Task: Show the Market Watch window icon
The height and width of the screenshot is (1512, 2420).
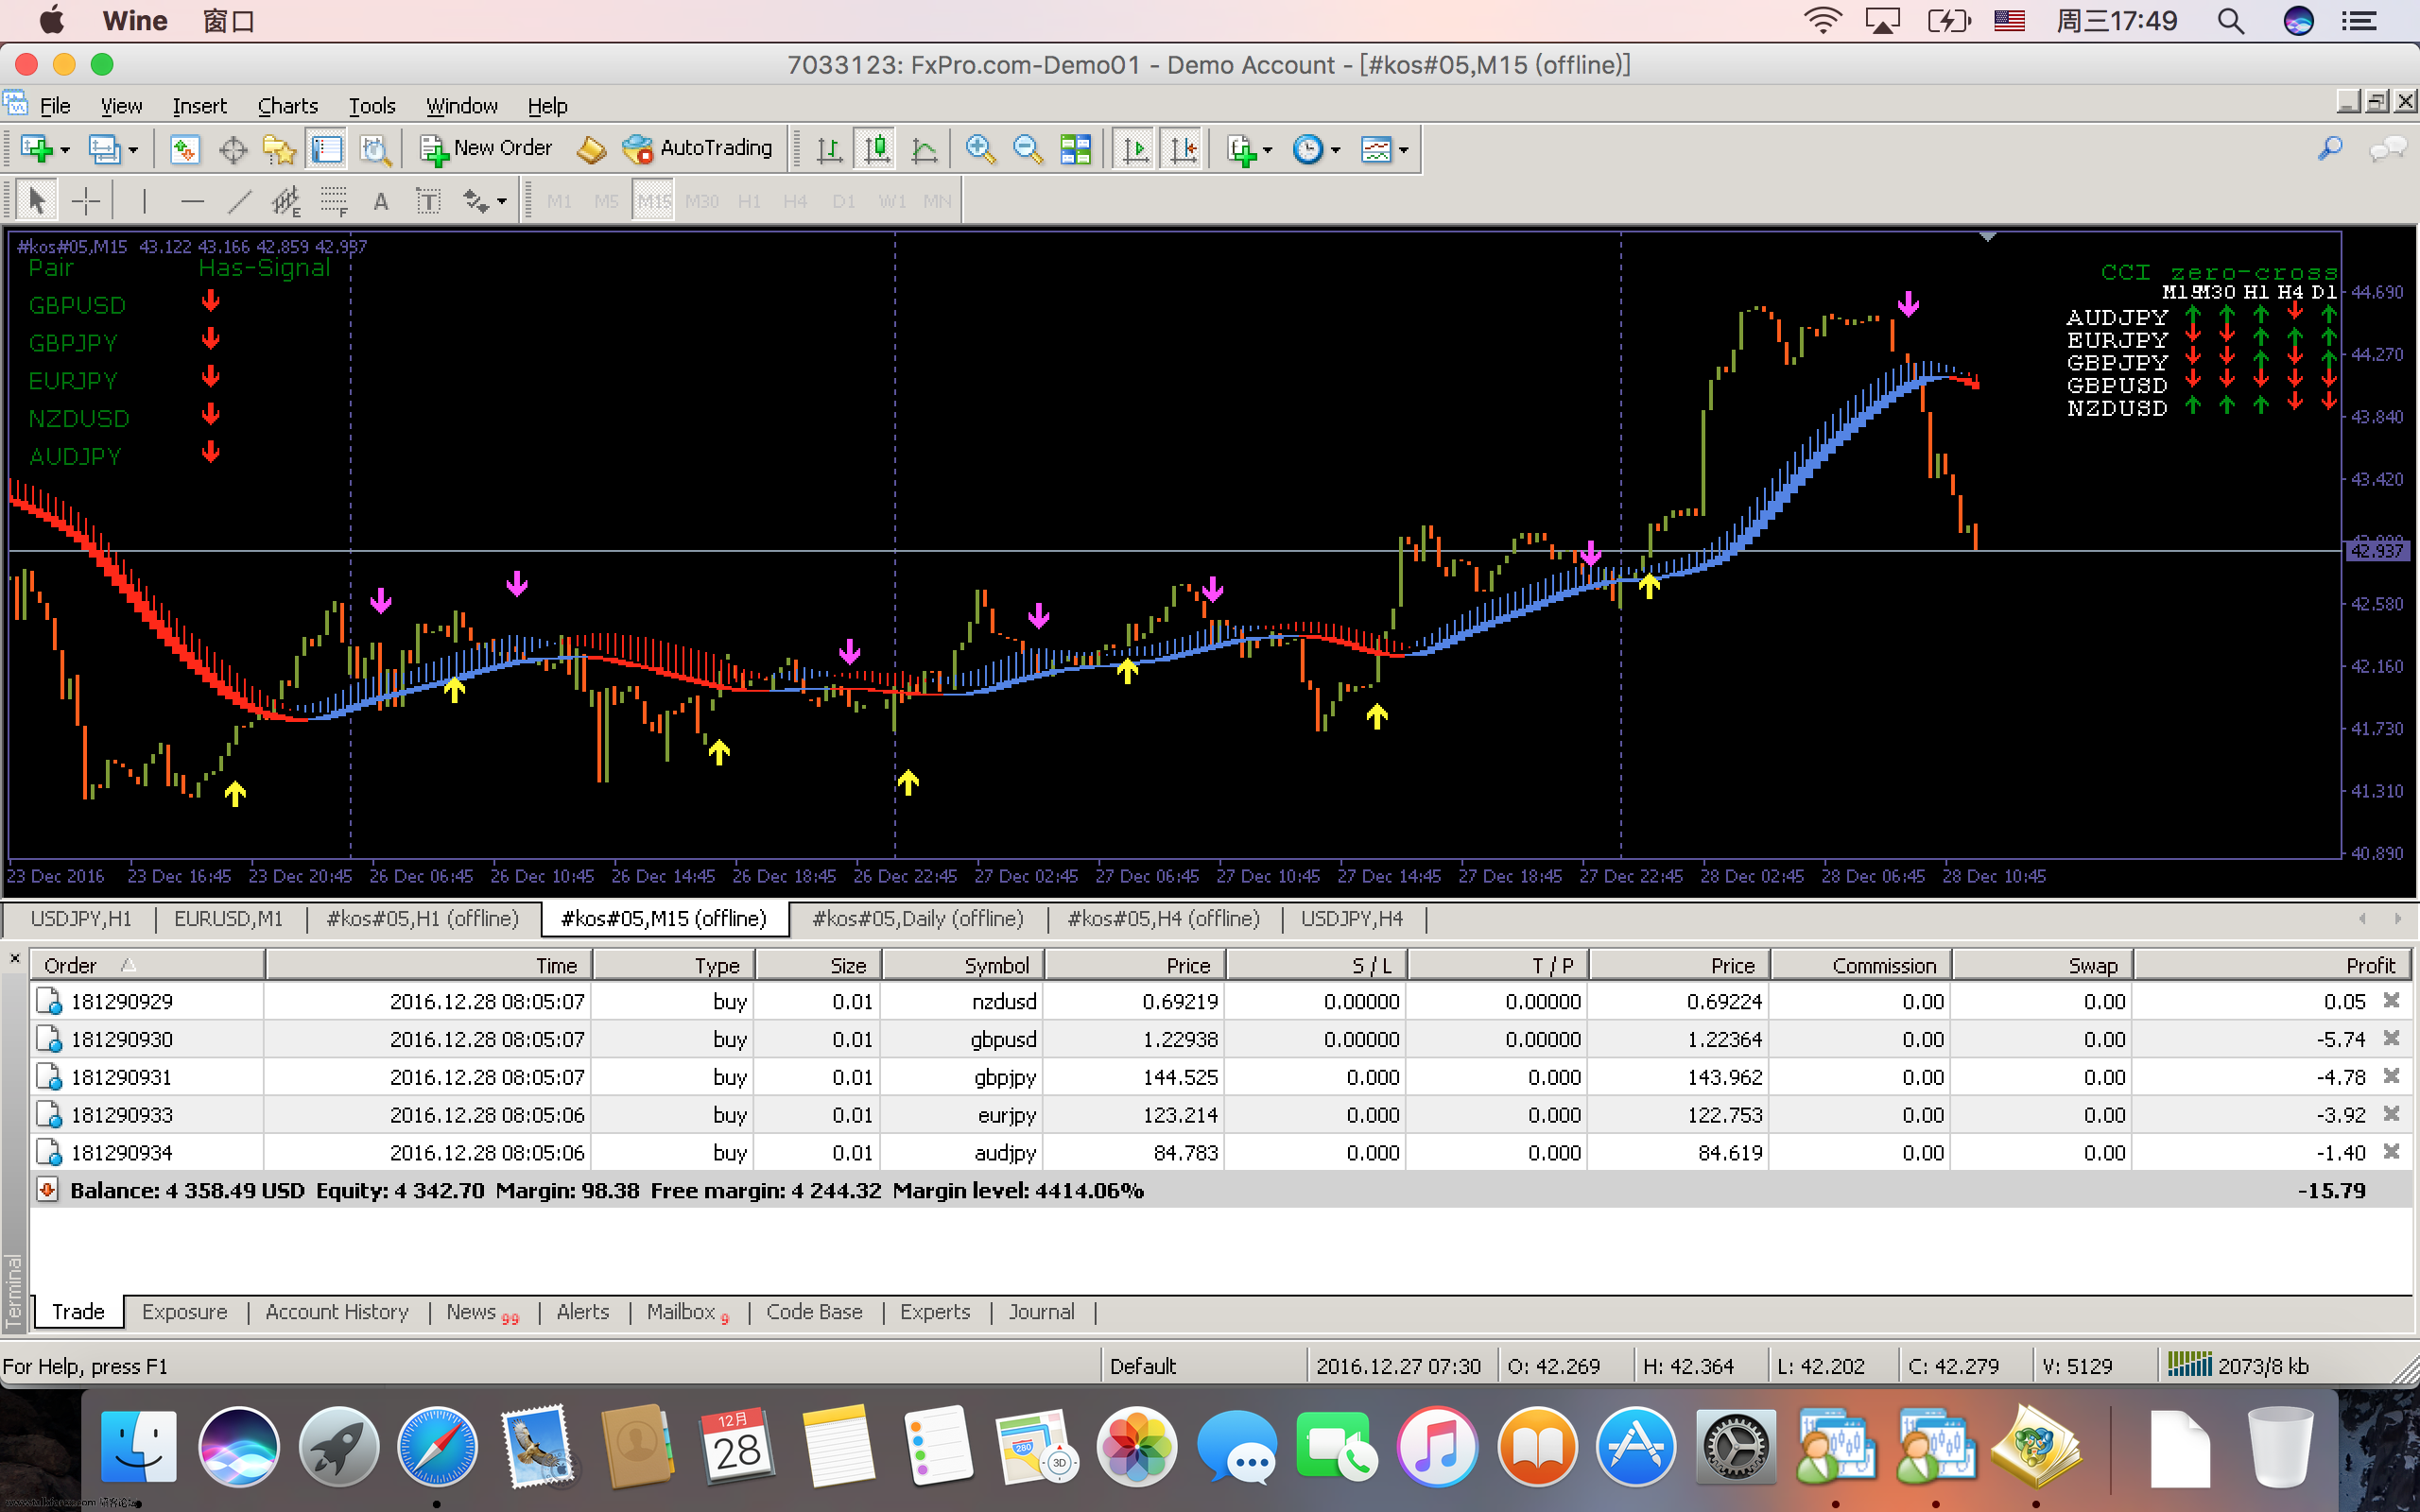Action: tap(184, 149)
